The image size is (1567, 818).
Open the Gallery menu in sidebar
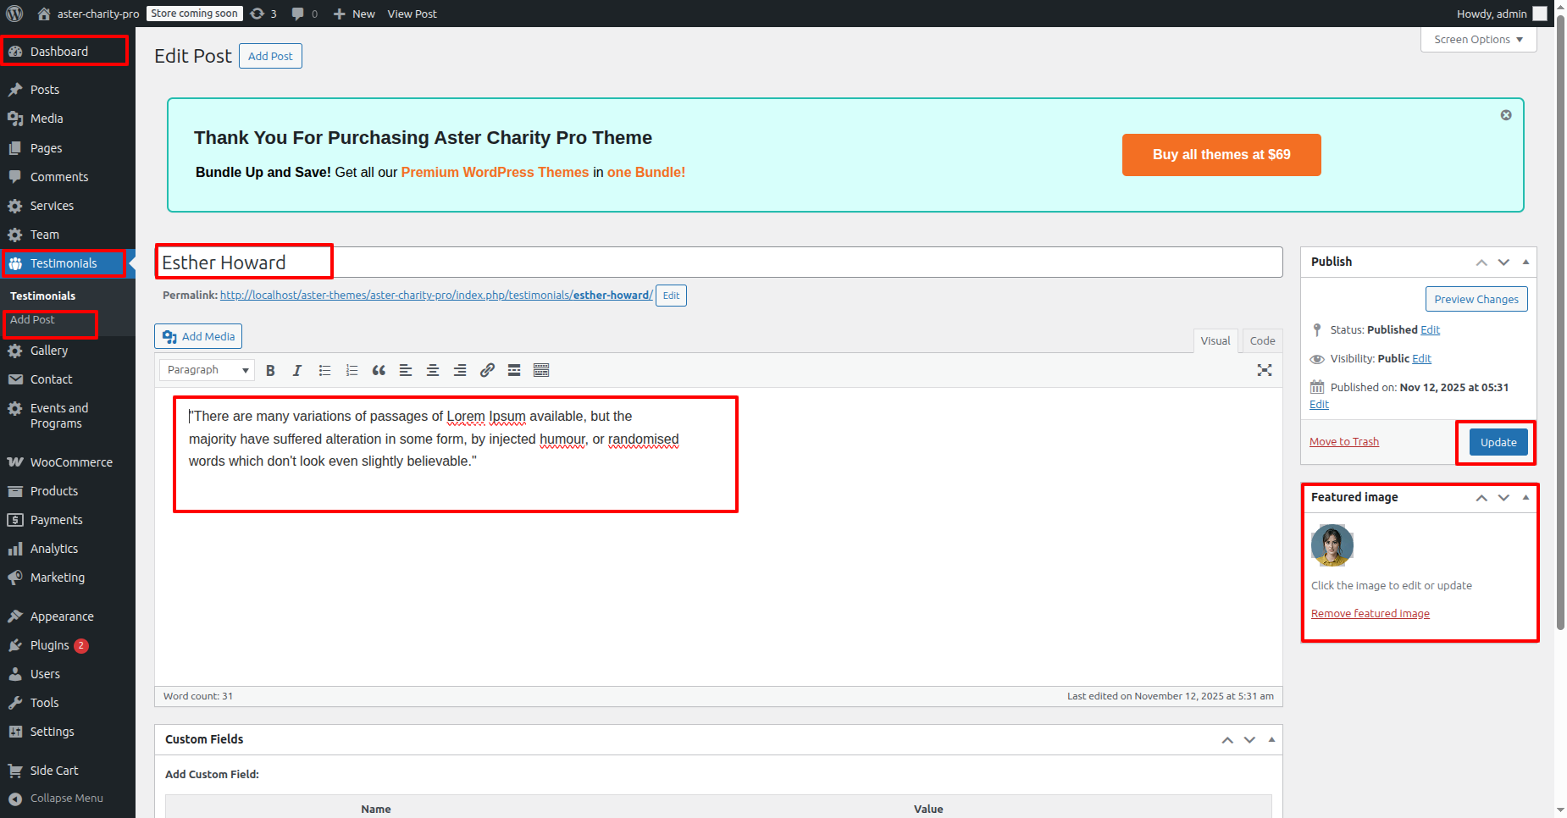click(x=49, y=351)
